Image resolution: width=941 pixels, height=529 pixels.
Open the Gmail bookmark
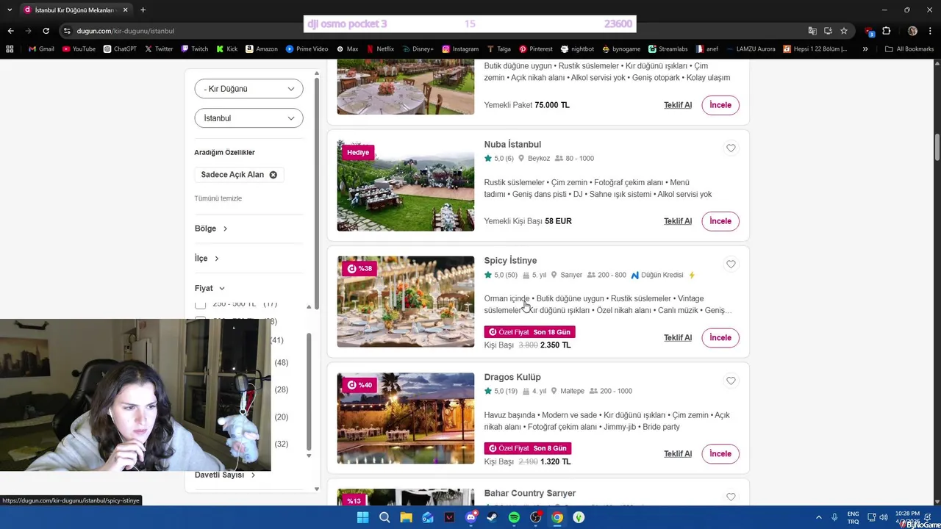pyautogui.click(x=41, y=49)
